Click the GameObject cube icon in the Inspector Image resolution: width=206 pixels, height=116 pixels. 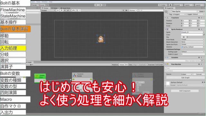(166, 12)
